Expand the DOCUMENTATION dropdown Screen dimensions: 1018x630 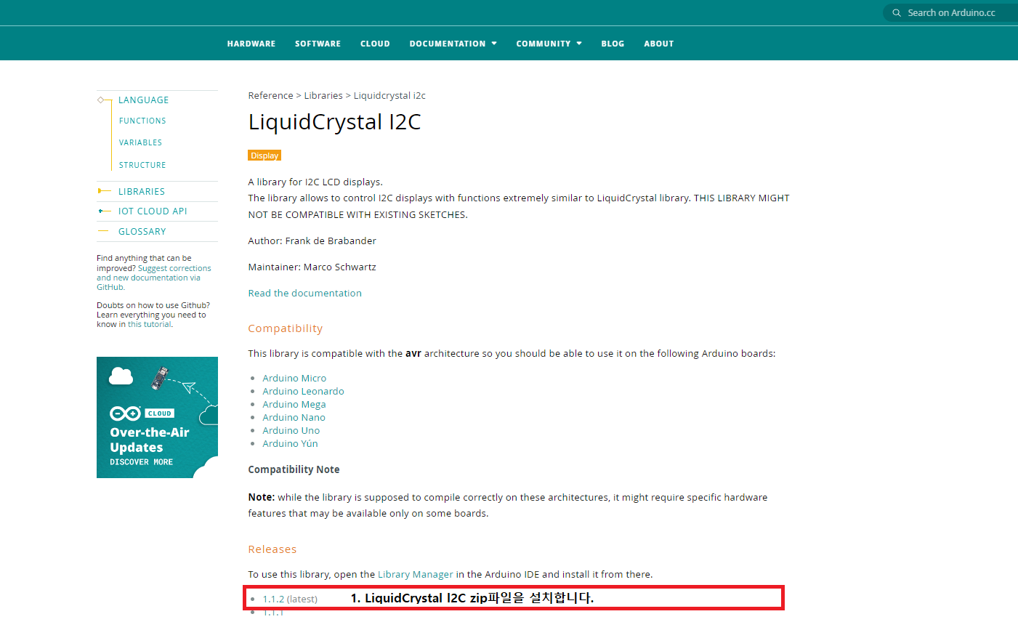point(453,44)
